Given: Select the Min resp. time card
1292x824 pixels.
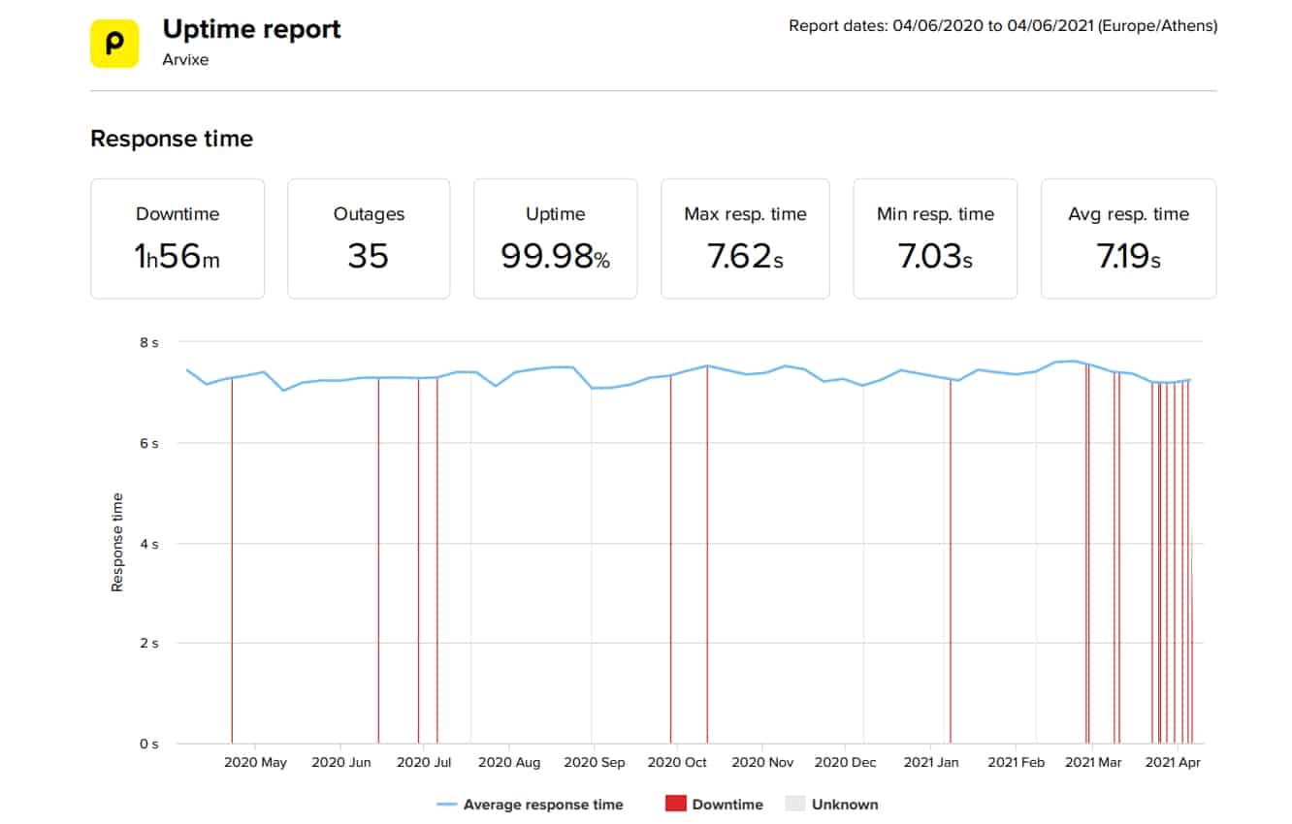Looking at the screenshot, I should click(x=935, y=238).
